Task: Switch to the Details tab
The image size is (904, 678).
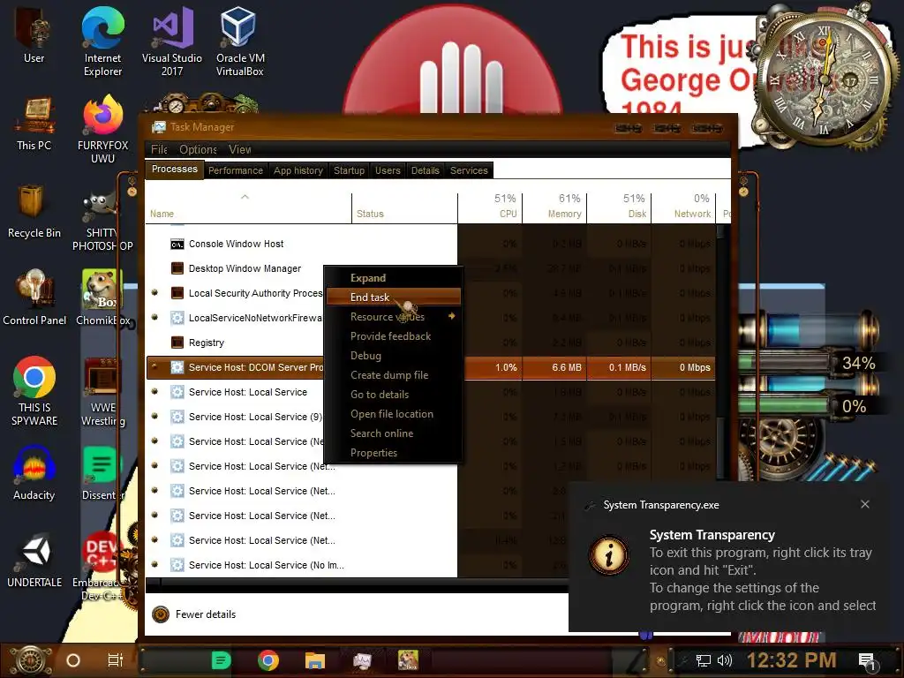Action: pyautogui.click(x=425, y=170)
